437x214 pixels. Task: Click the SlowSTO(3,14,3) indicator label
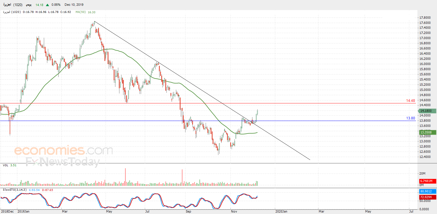click(14, 190)
